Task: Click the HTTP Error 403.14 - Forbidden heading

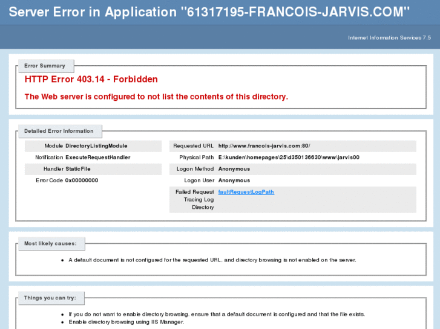Action: tap(91, 79)
